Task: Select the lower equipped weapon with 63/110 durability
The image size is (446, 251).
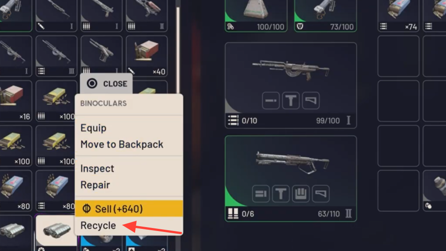Action: [291, 178]
